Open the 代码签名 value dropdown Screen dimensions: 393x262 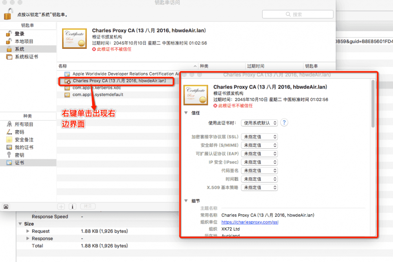coord(259,170)
